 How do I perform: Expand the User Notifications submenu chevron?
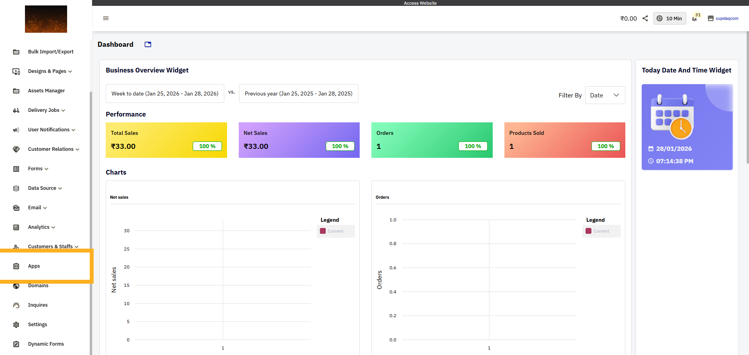point(73,130)
